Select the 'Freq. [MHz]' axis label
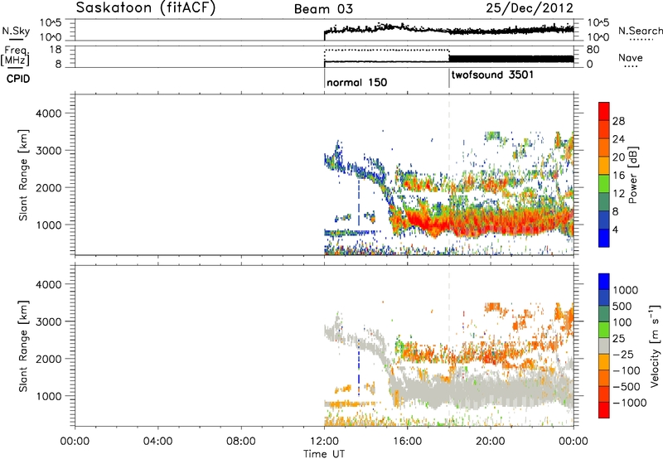 (x=15, y=56)
